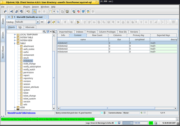Click the green refresh schema icon
180x126 pixels.
pyautogui.click(x=142, y=113)
